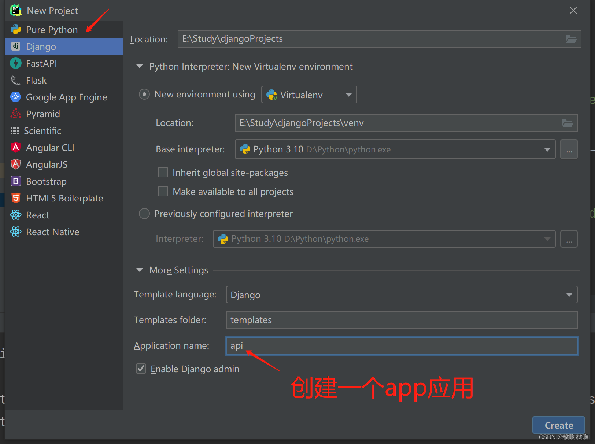Image resolution: width=595 pixels, height=444 pixels.
Task: Click the Virtualenv python icon in the combo
Action: coord(272,95)
